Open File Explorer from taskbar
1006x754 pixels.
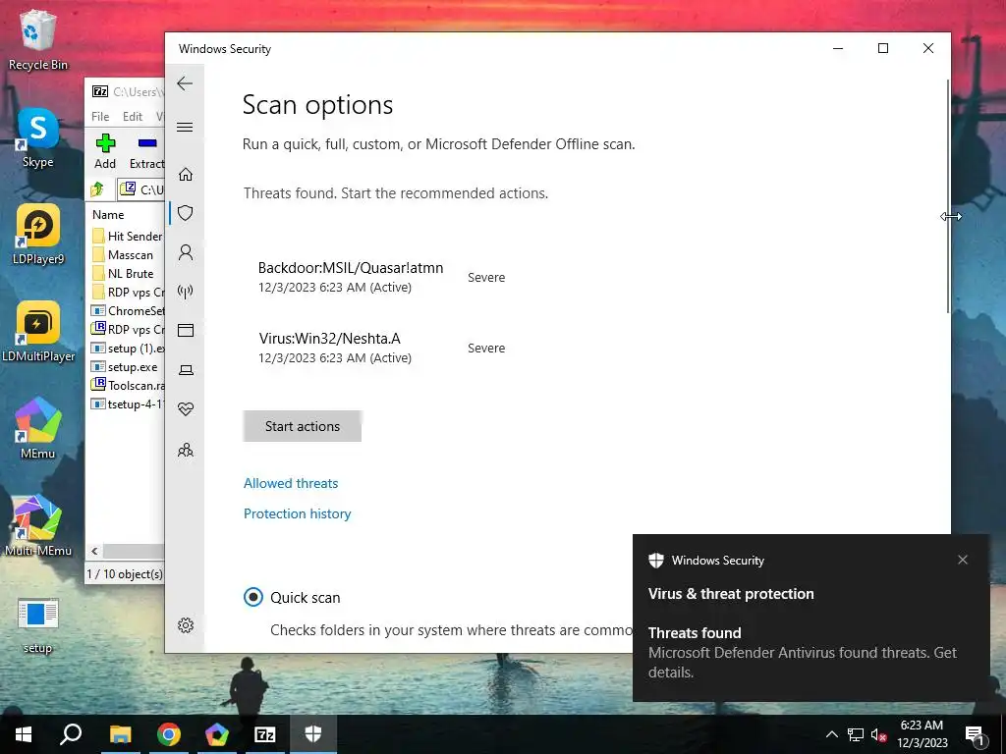pyautogui.click(x=120, y=734)
